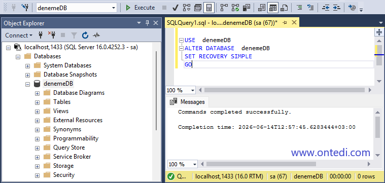Toggle auto-hide pin on Object Explorer
Image resolution: width=385 pixels, height=183 pixels.
(147, 23)
